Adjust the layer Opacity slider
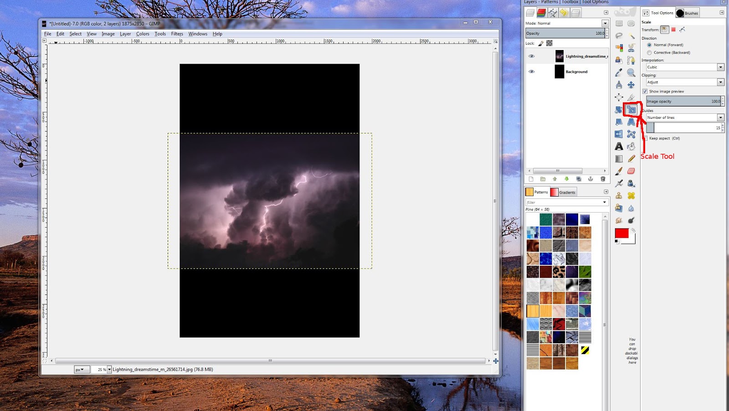This screenshot has height=411, width=729. (x=565, y=33)
